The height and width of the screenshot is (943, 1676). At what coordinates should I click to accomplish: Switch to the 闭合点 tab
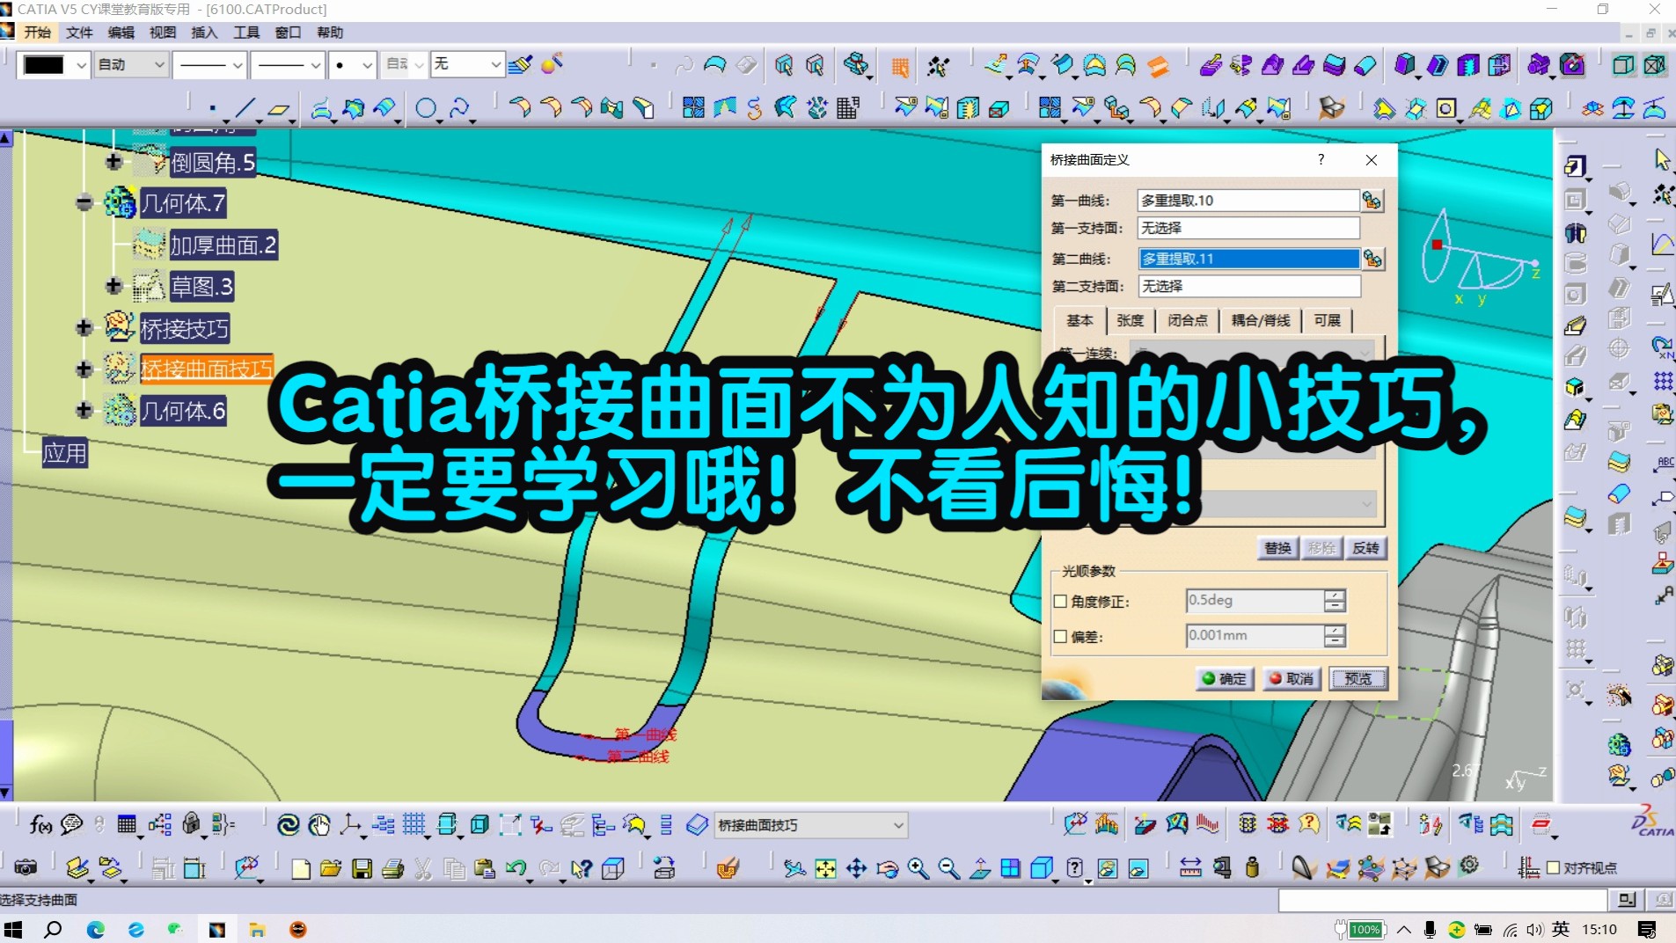[x=1188, y=320]
